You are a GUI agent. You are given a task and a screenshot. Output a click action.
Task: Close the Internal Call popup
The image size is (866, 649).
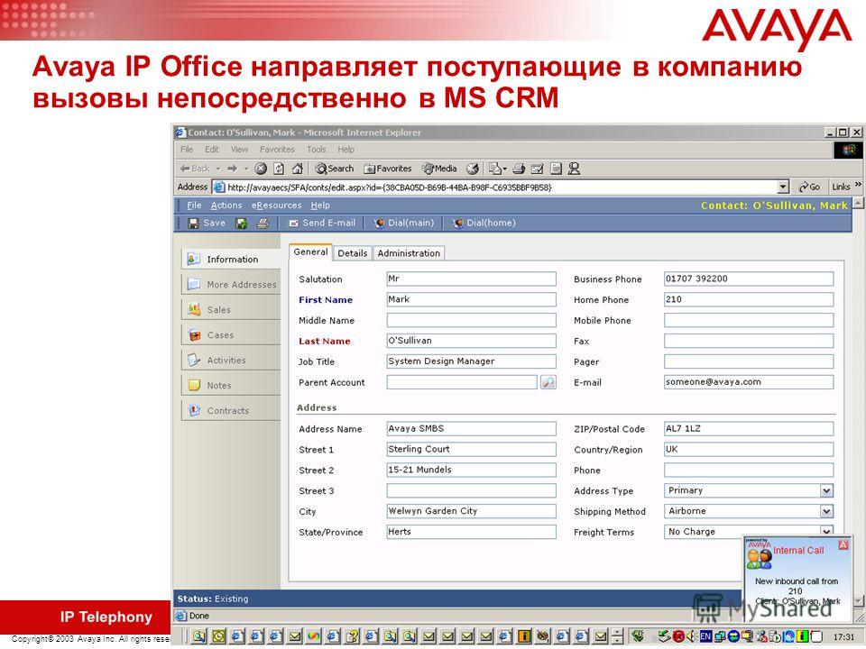[x=843, y=545]
